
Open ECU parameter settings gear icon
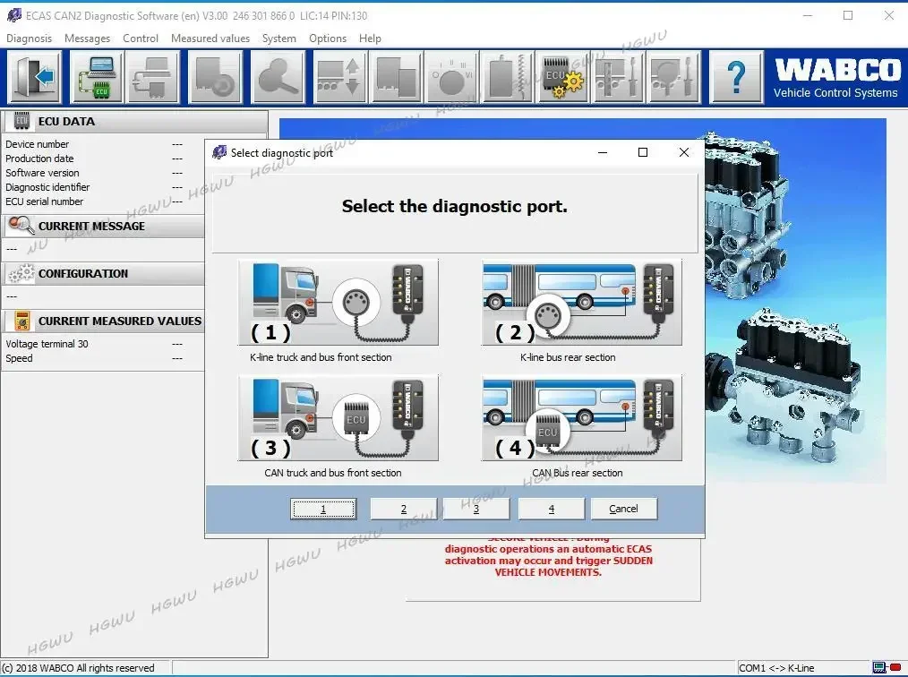click(563, 77)
